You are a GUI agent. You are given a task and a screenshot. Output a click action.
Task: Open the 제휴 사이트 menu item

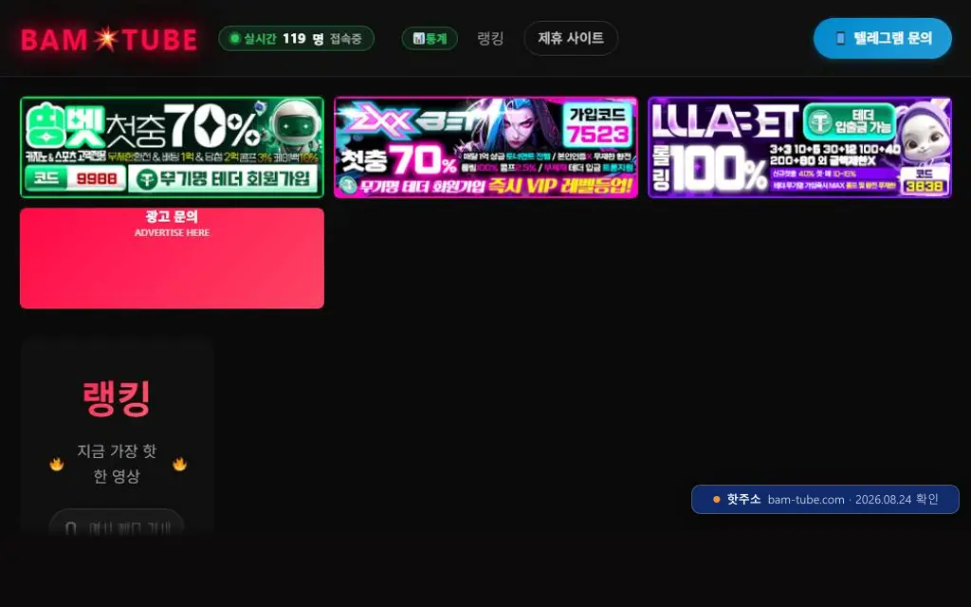571,38
